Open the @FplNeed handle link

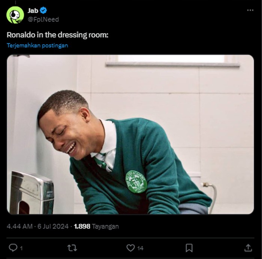tap(43, 19)
